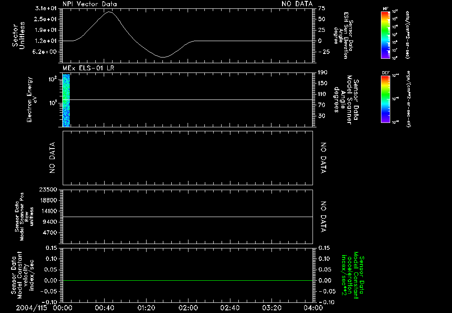Screen dimensions: 452x313
Task: Click the "01:20" time tick label
Action: click(x=146, y=308)
